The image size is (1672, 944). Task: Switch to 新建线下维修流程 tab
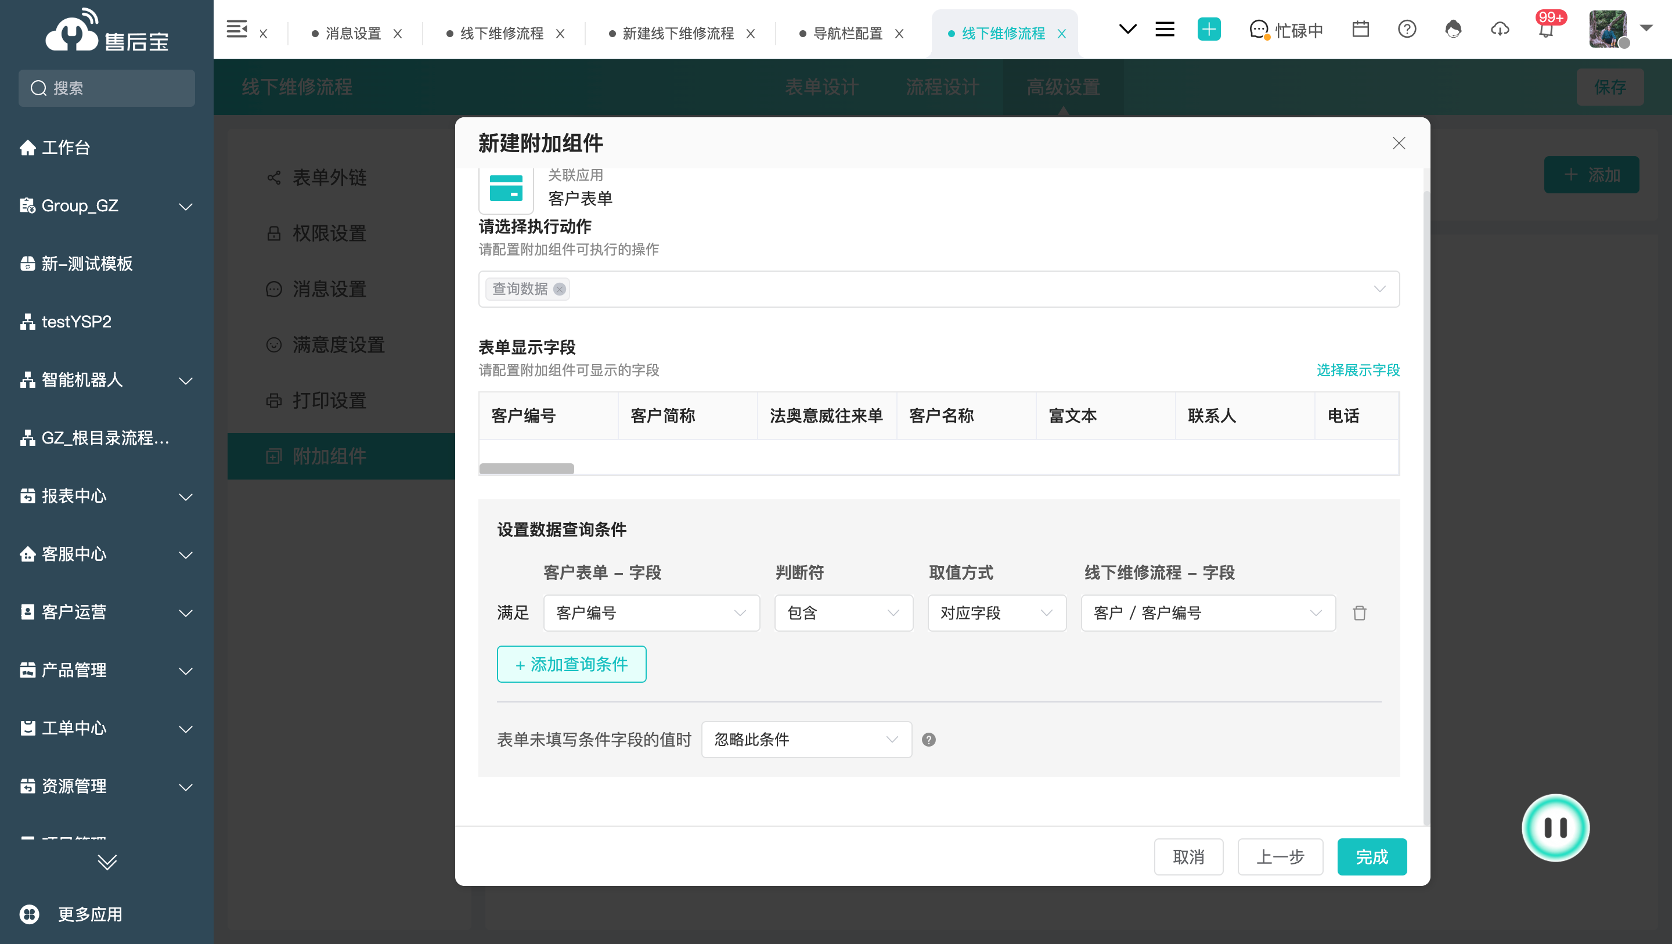click(678, 34)
